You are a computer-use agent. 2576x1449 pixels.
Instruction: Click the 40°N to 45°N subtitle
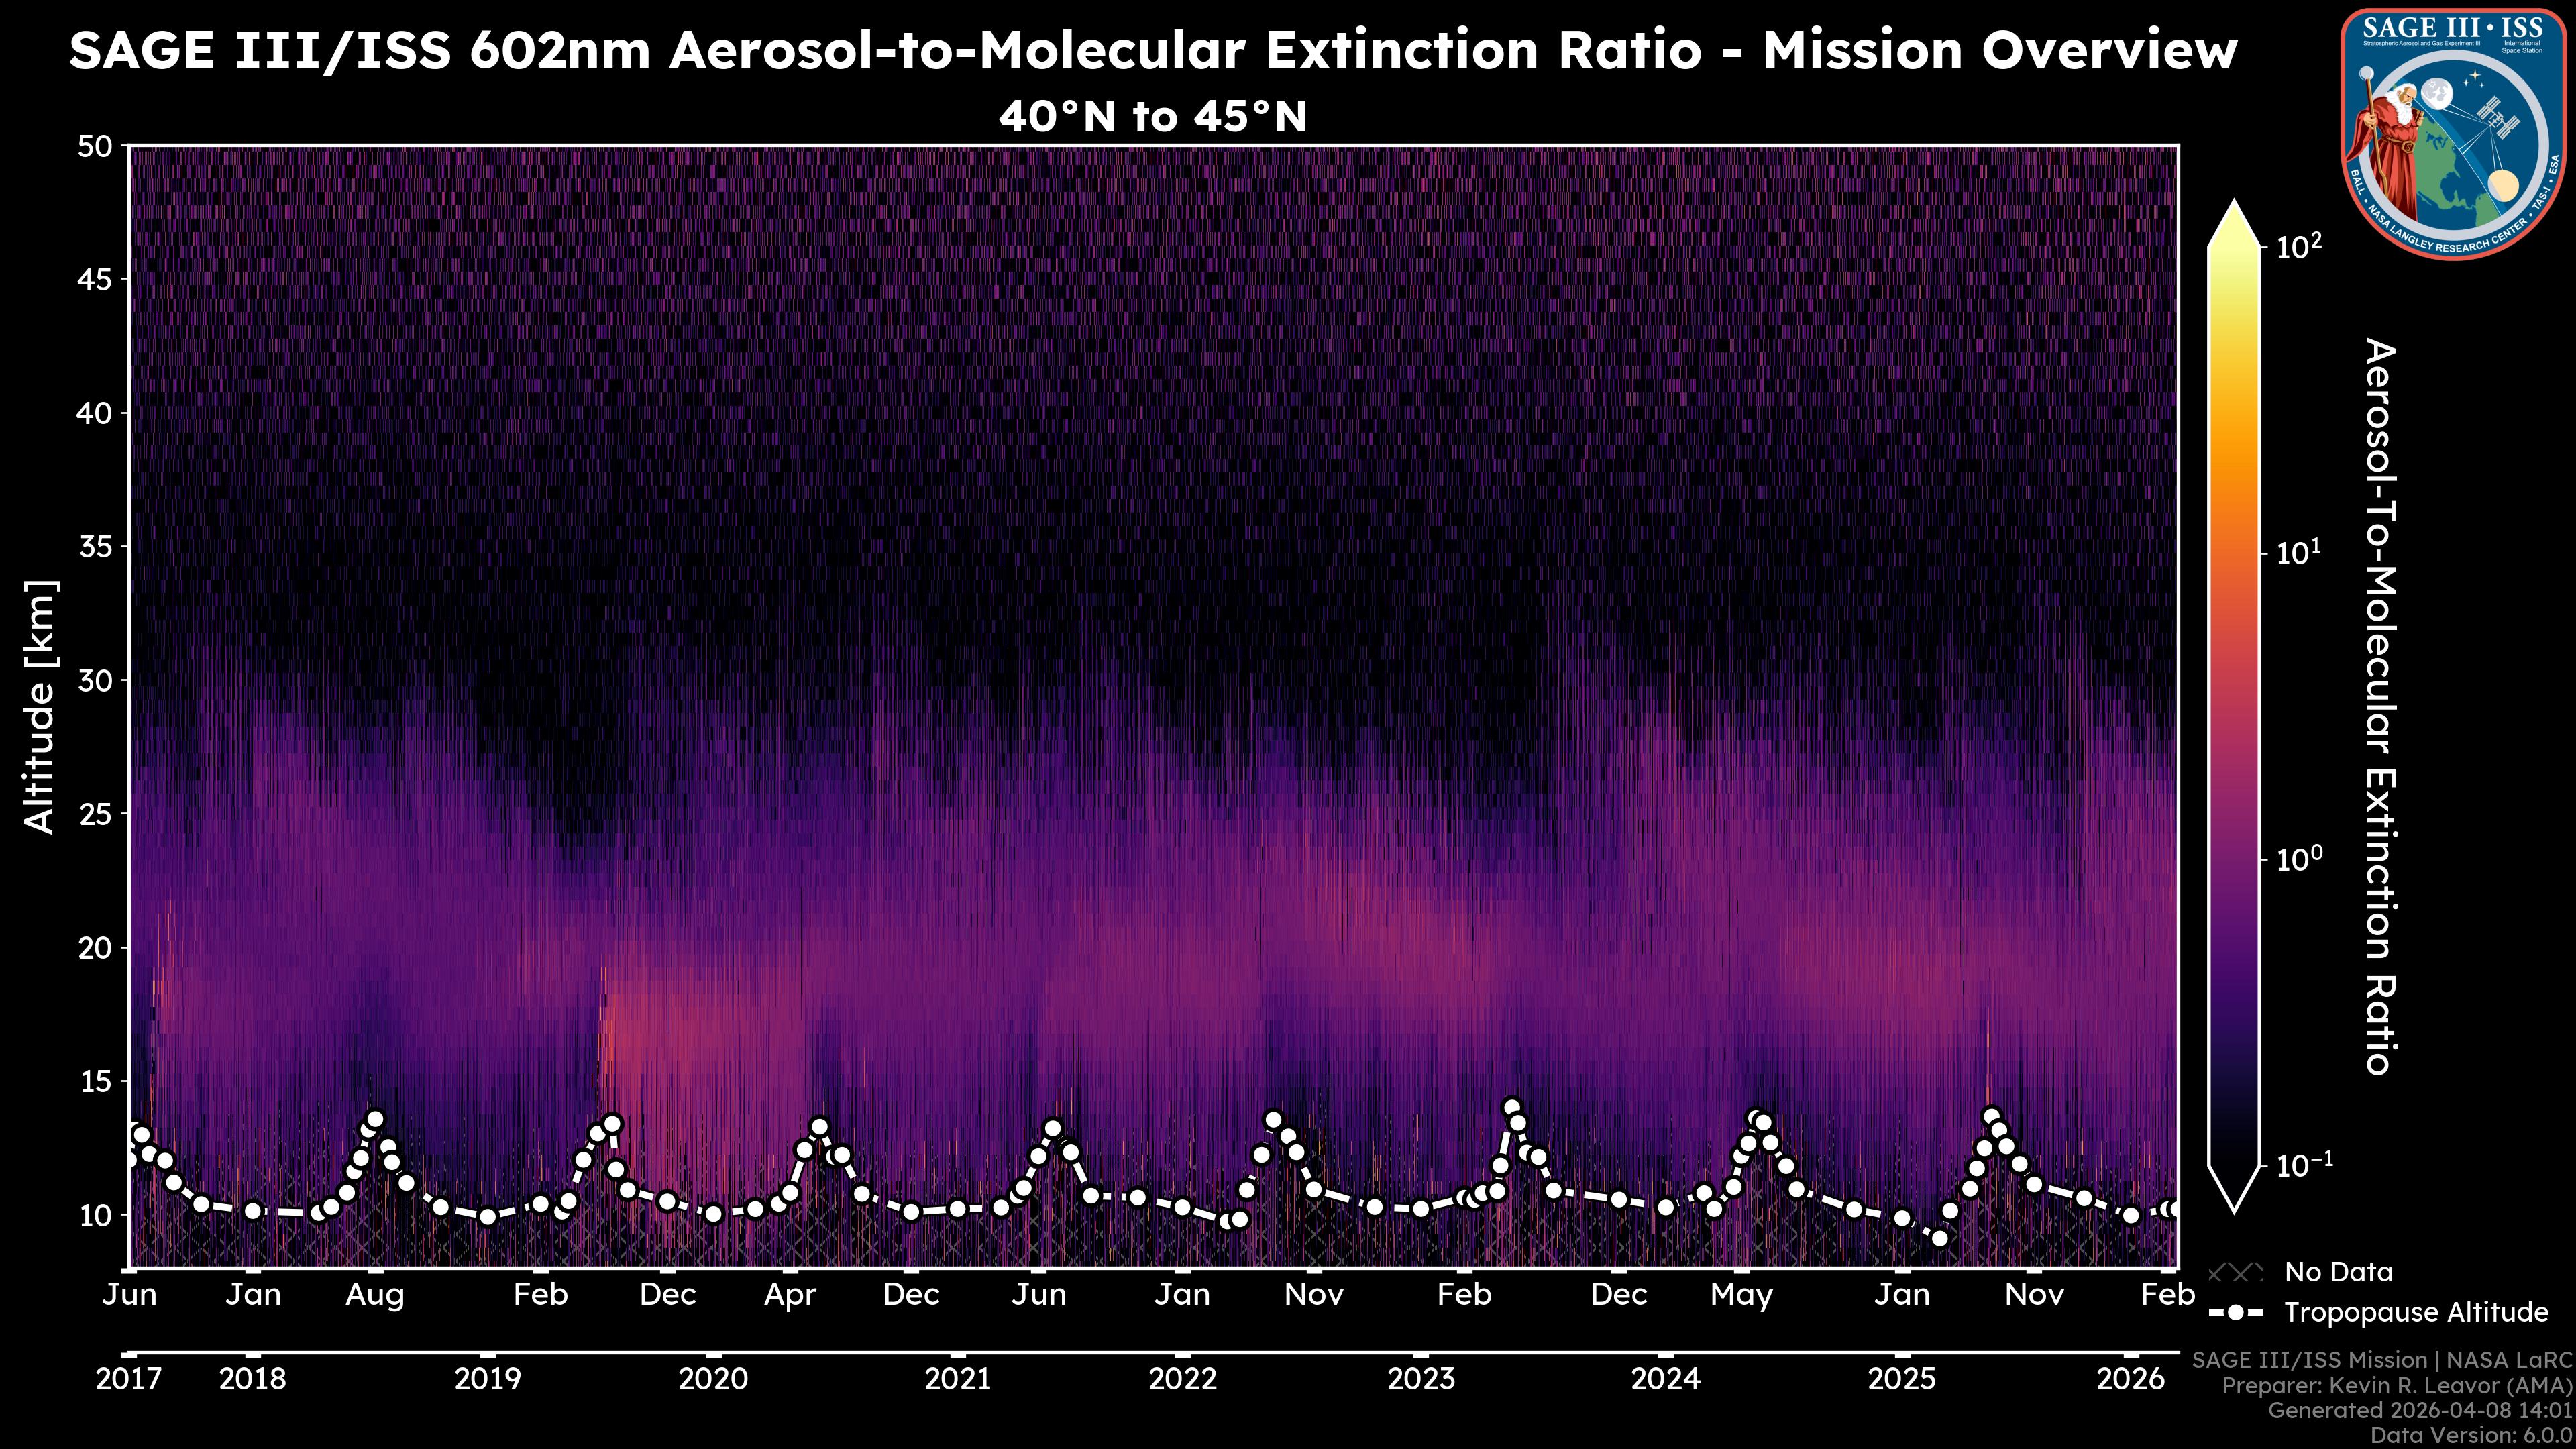click(1153, 117)
